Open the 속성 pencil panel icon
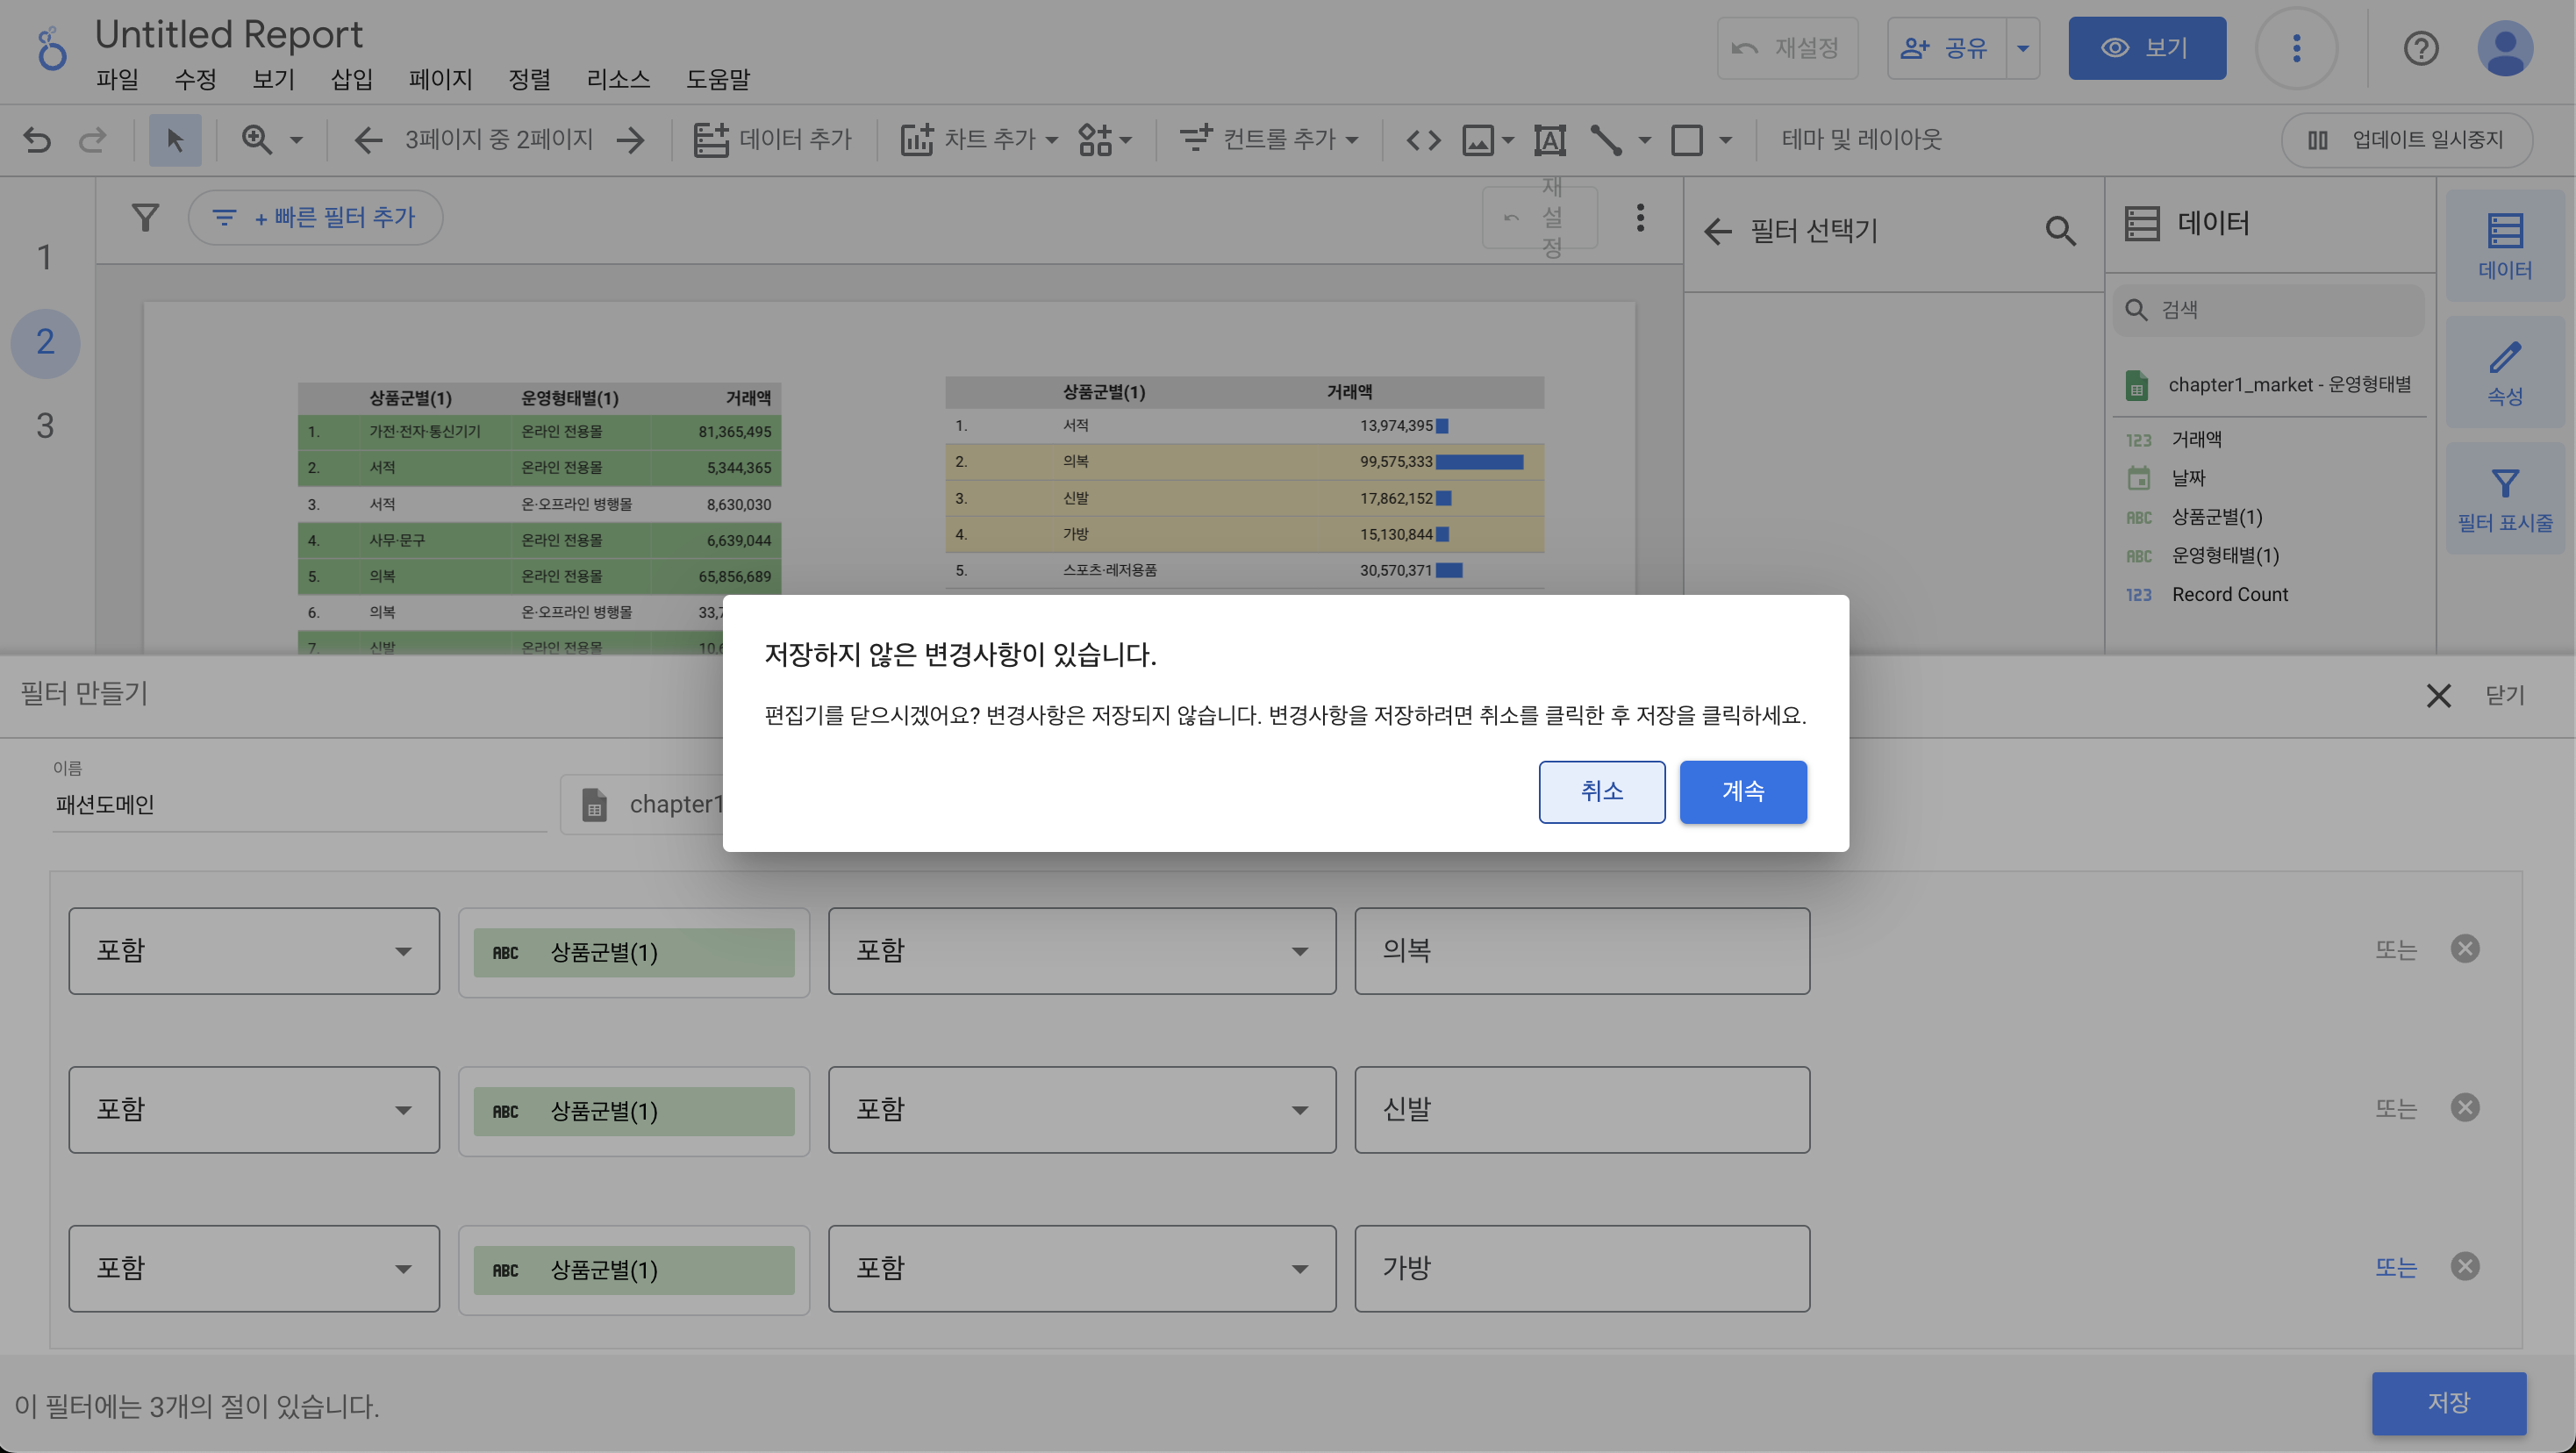This screenshot has width=2576, height=1453. point(2504,373)
